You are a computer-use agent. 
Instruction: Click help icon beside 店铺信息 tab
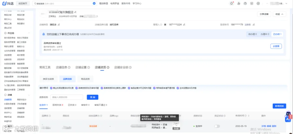pos(69,67)
